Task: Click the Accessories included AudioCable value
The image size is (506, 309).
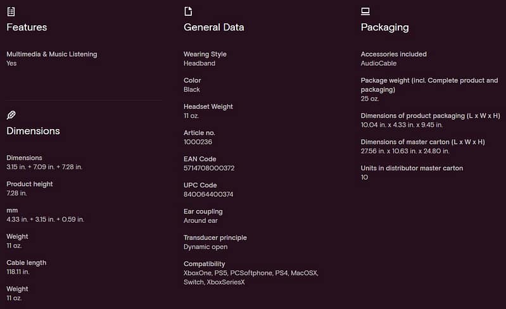Action: click(379, 63)
